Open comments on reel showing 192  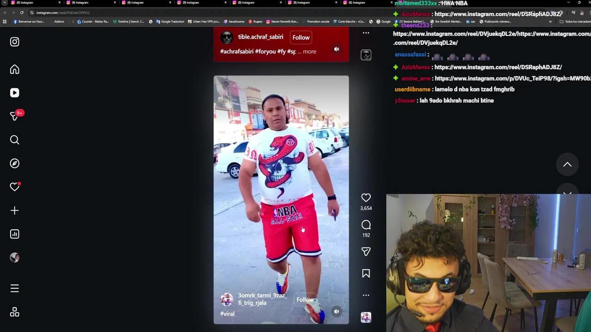[366, 225]
